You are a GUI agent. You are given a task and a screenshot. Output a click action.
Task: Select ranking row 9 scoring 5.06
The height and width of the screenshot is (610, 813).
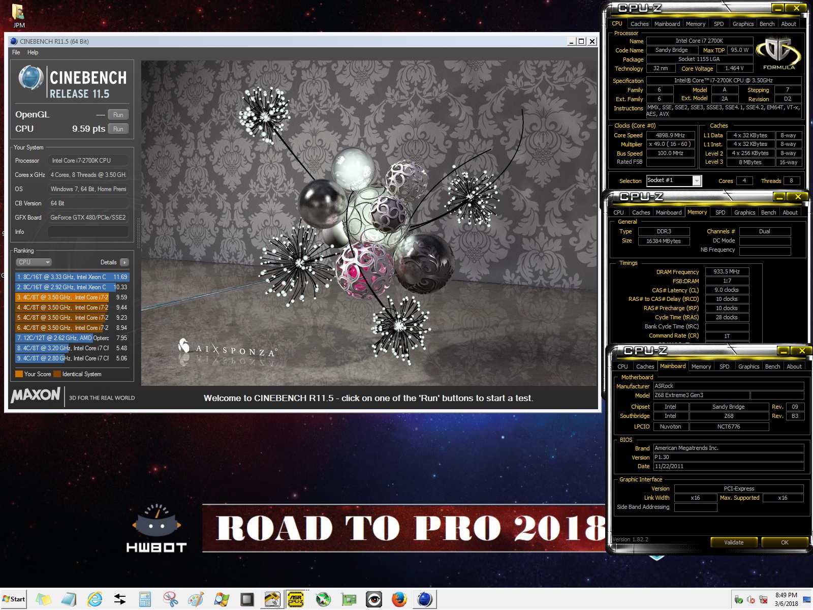72,358
